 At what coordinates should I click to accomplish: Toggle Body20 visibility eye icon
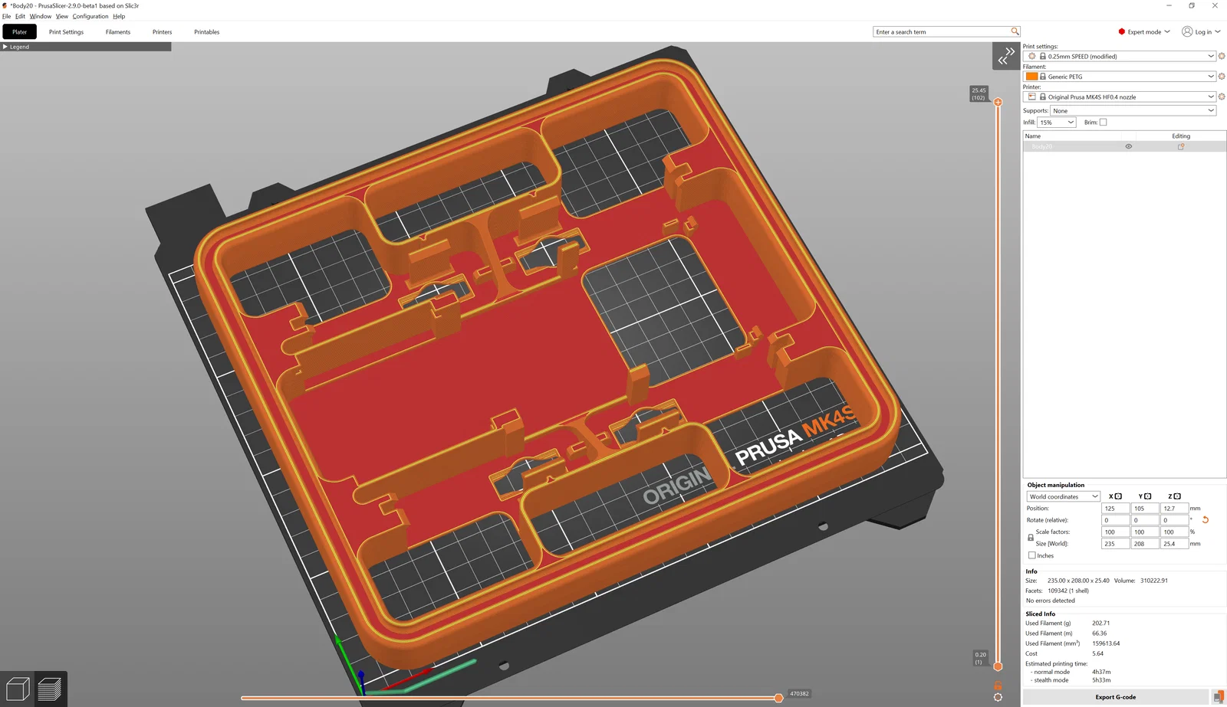point(1129,146)
